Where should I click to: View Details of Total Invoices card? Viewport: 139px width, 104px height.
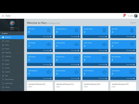[x=47, y=64]
